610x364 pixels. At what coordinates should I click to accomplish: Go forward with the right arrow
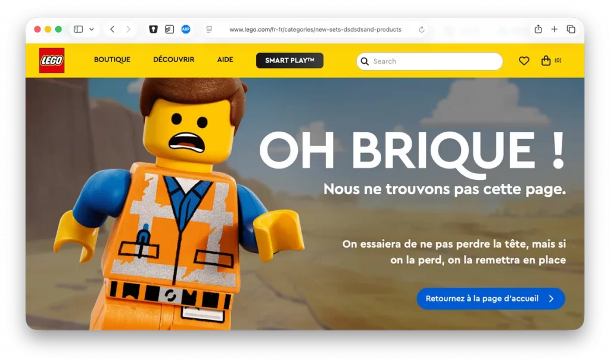tap(129, 29)
